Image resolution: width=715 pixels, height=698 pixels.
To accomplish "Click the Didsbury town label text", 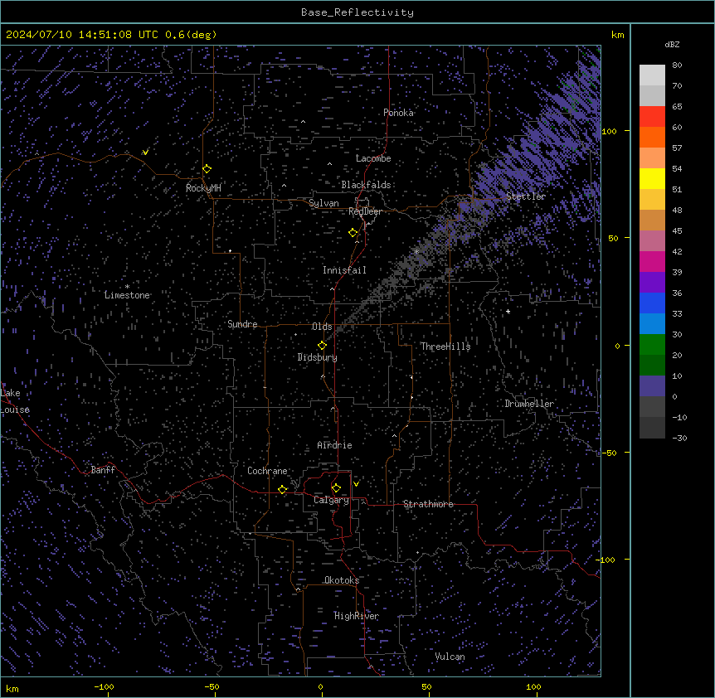I will click(318, 357).
